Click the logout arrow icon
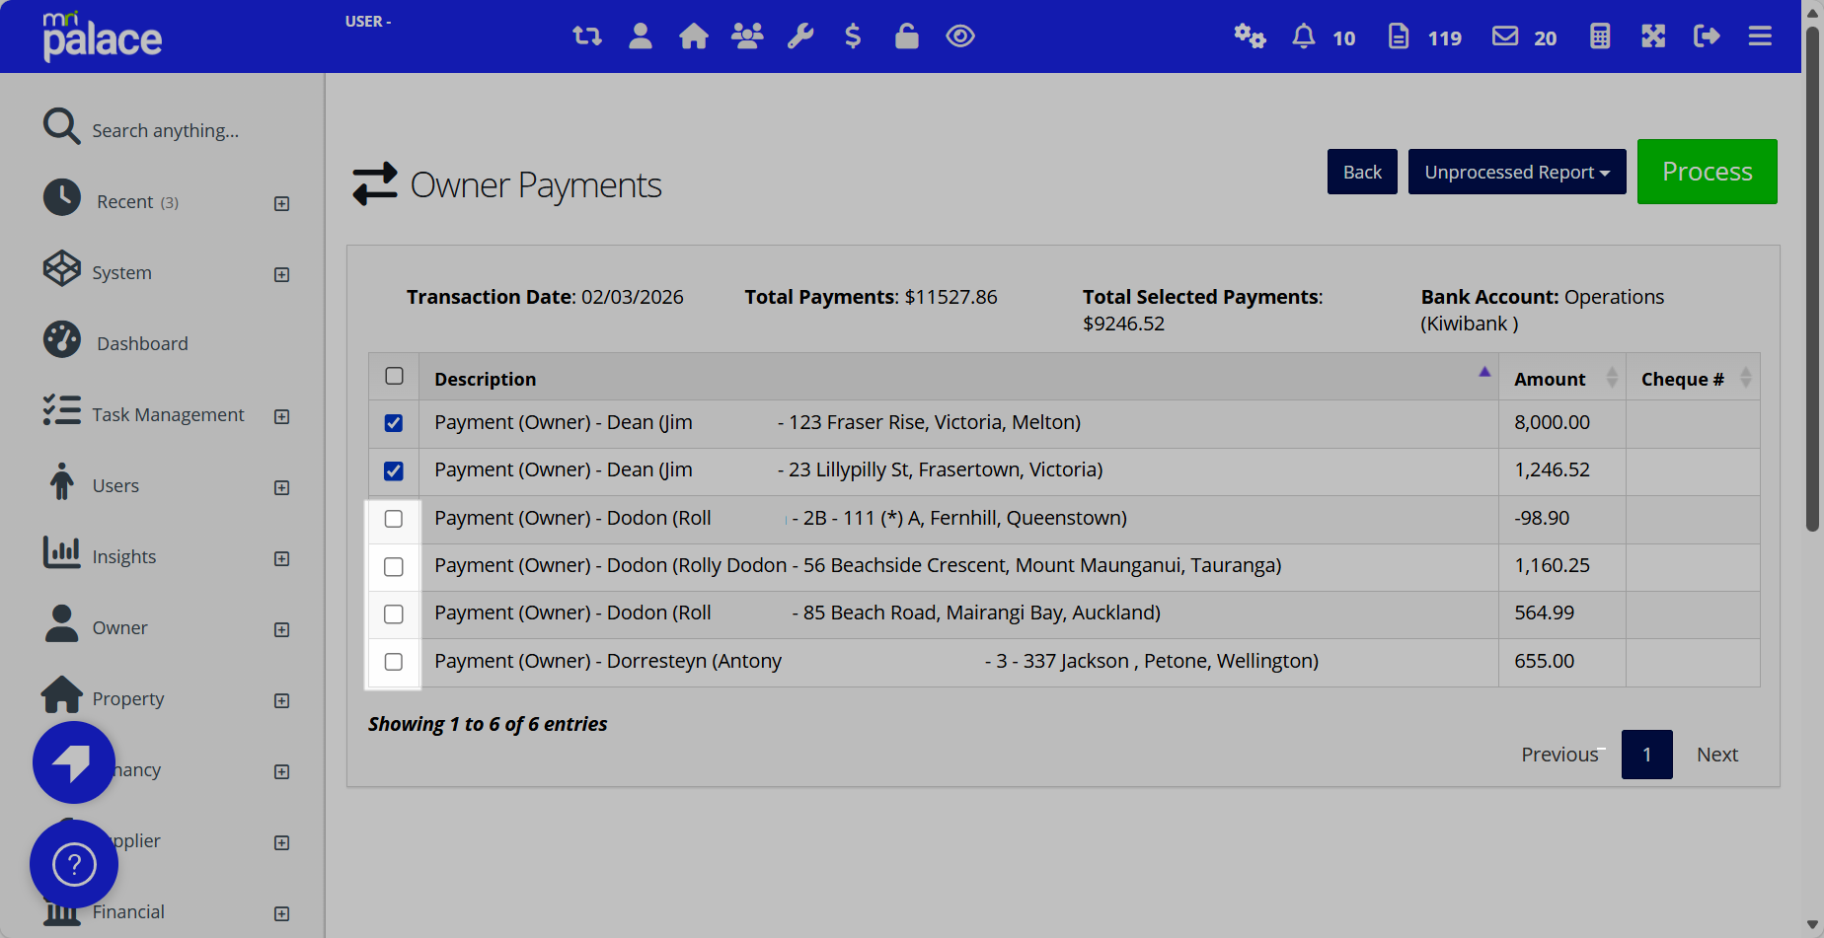Viewport: 1824px width, 938px height. coord(1707,36)
